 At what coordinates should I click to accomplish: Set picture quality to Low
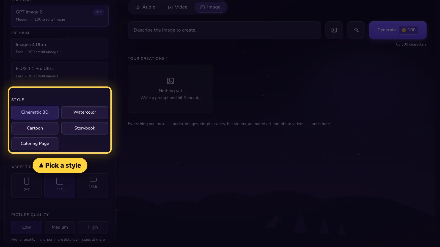click(x=27, y=227)
